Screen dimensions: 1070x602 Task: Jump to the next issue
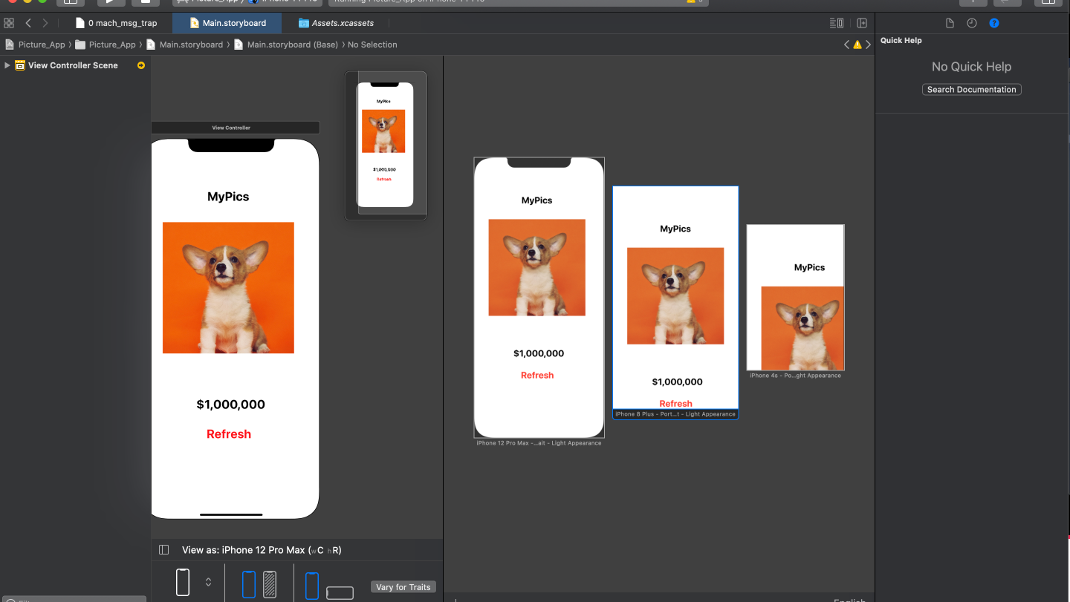pyautogui.click(x=868, y=45)
